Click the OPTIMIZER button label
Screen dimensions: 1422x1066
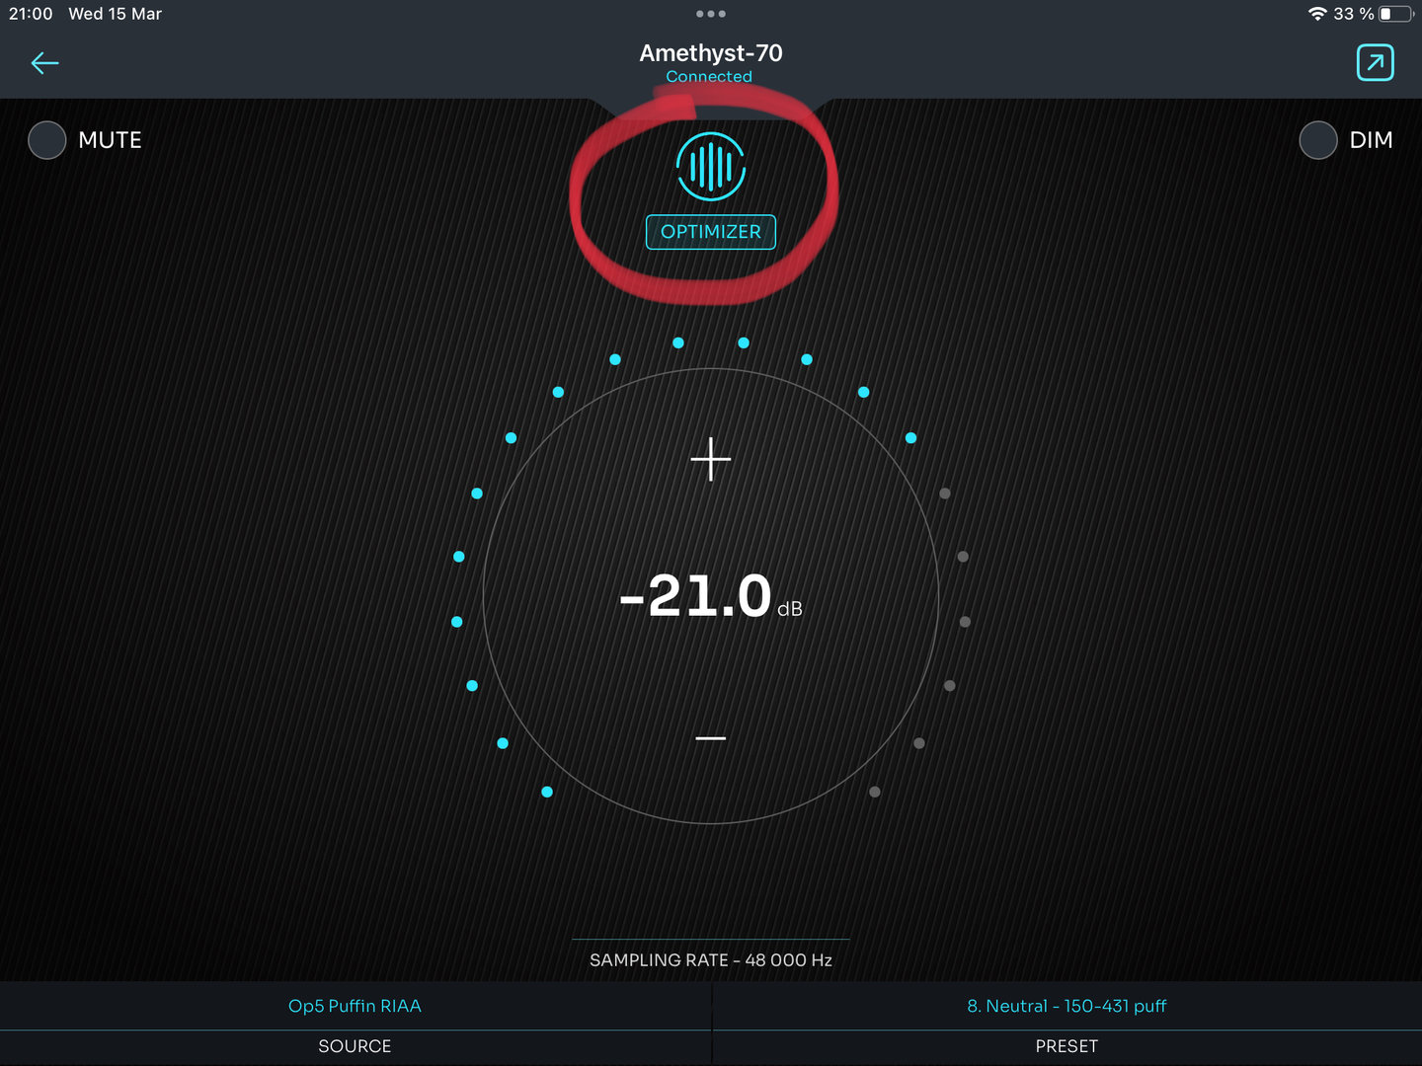point(711,232)
